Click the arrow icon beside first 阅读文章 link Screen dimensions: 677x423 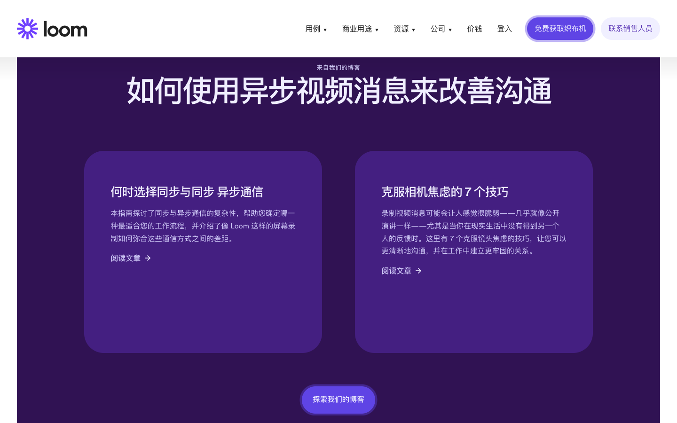point(147,258)
